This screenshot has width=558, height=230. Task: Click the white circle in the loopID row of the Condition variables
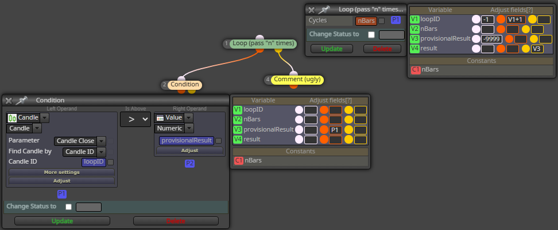point(299,110)
